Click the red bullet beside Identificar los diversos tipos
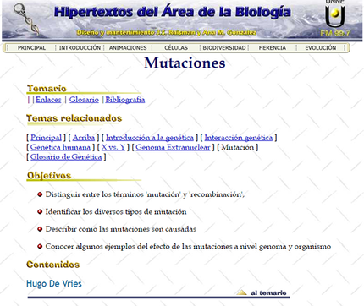Viewport: 364px width, 306px height. point(40,211)
